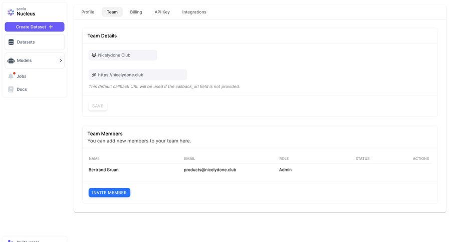
Task: Edit the Nicelydone Club team name field
Action: [x=123, y=55]
